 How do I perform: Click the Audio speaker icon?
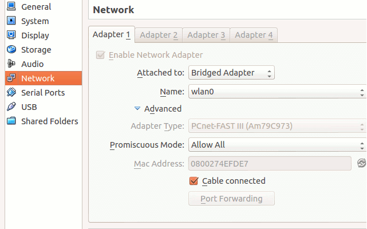(x=11, y=64)
